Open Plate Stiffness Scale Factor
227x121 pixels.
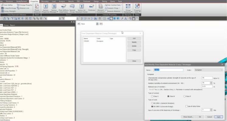pyautogui.click(x=63, y=8)
